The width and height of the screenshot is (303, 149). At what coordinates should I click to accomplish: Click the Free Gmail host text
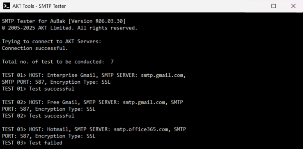pyautogui.click(x=62, y=102)
